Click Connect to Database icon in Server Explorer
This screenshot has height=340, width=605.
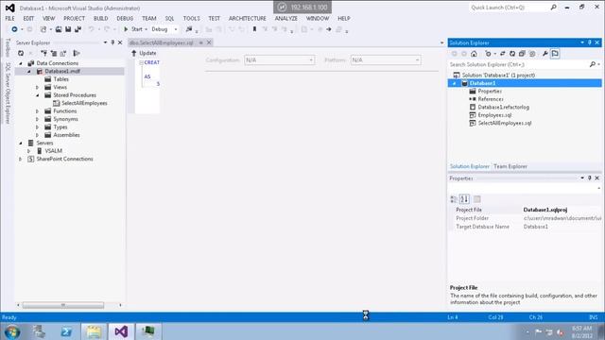tap(44, 53)
